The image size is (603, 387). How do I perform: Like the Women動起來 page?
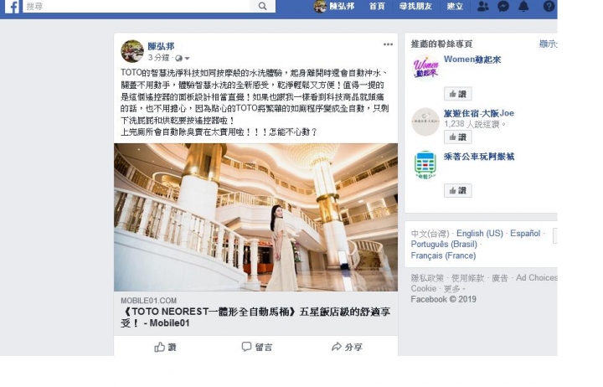click(457, 94)
